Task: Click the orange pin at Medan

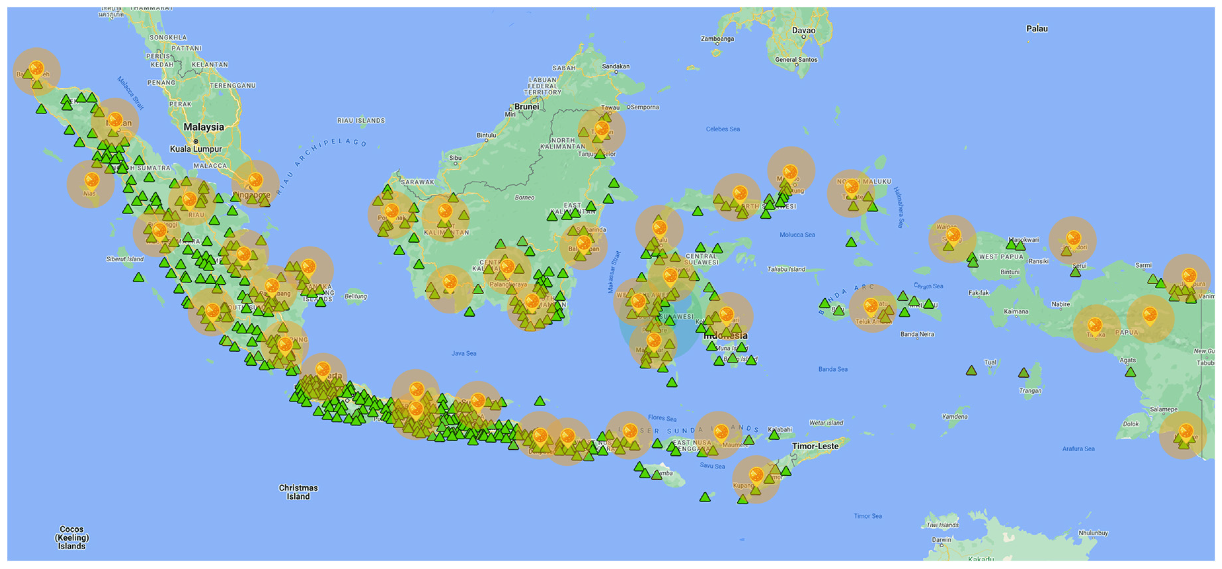Action: [115, 120]
